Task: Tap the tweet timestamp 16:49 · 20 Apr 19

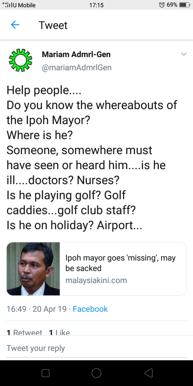Action: (36, 309)
